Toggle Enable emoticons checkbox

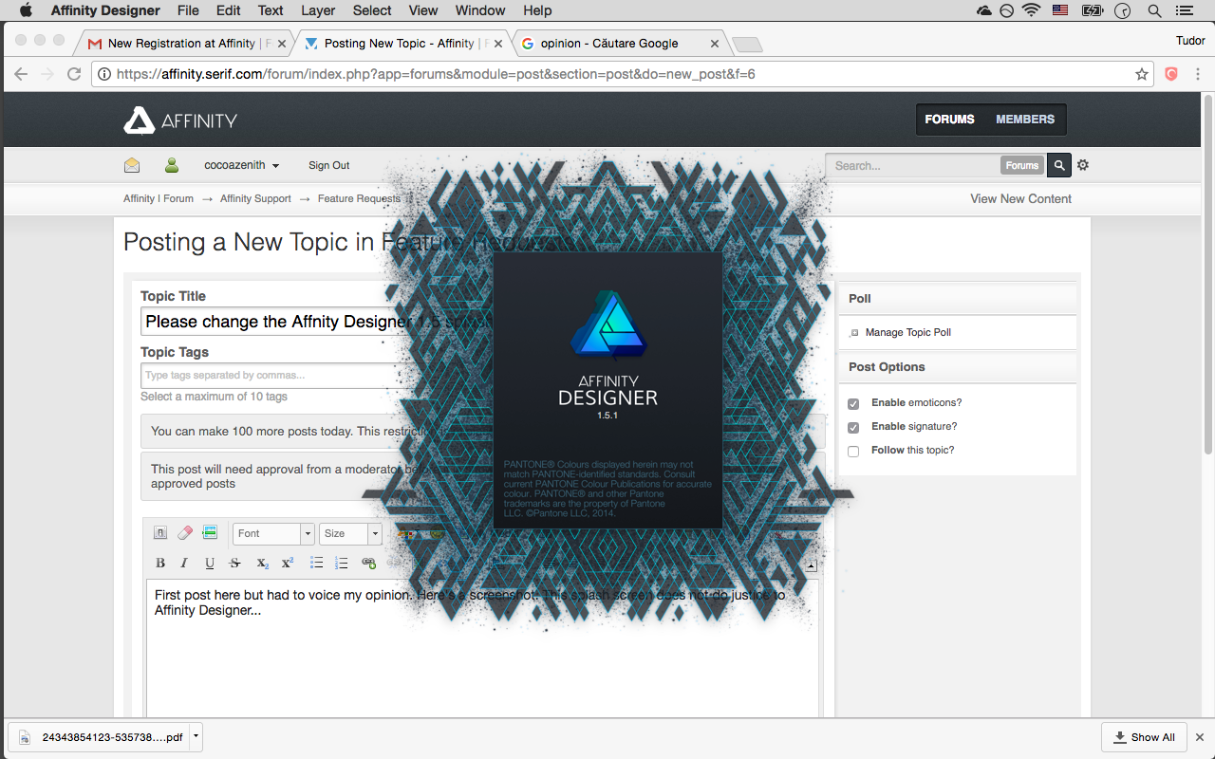[853, 403]
